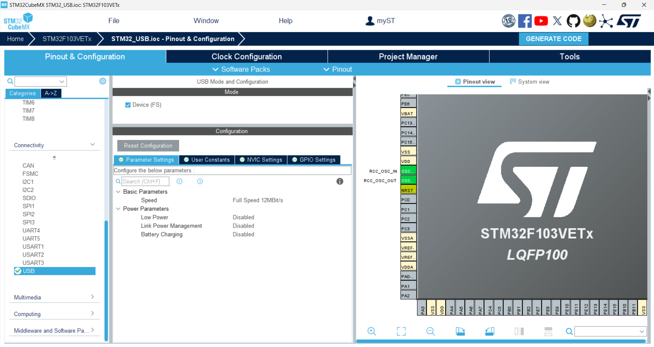This screenshot has height=347, width=654.
Task: Click the pin search magnifier icon
Action: click(x=569, y=331)
